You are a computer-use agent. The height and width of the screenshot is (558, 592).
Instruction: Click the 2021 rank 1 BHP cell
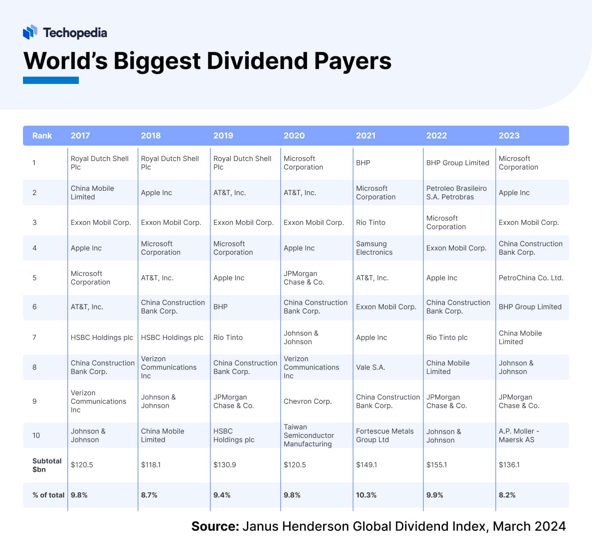[x=363, y=163]
